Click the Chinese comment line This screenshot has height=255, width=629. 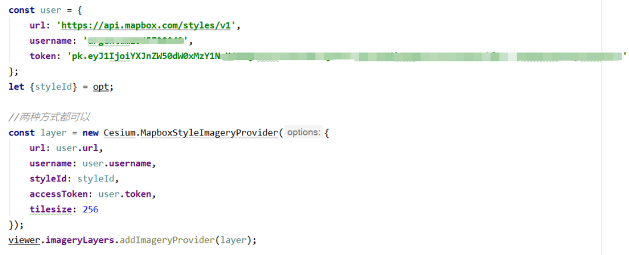[49, 117]
